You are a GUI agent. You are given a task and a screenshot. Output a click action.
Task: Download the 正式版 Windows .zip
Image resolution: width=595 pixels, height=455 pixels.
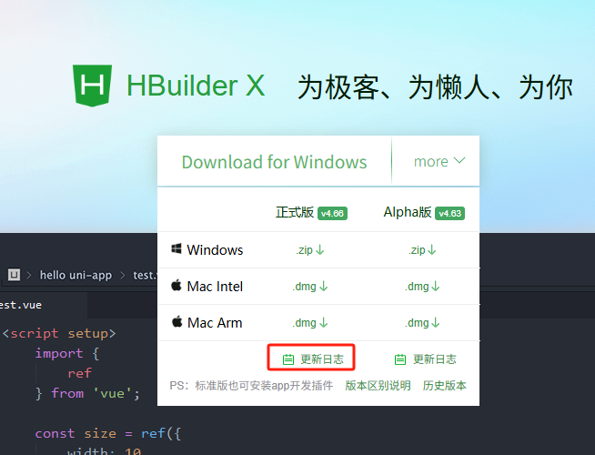310,250
